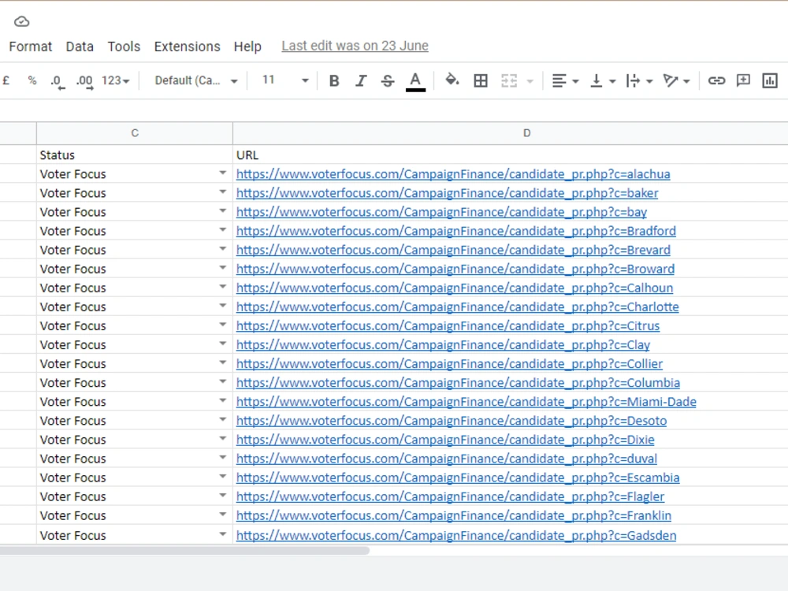Open Tools menu
Image resolution: width=788 pixels, height=591 pixels.
click(x=124, y=46)
